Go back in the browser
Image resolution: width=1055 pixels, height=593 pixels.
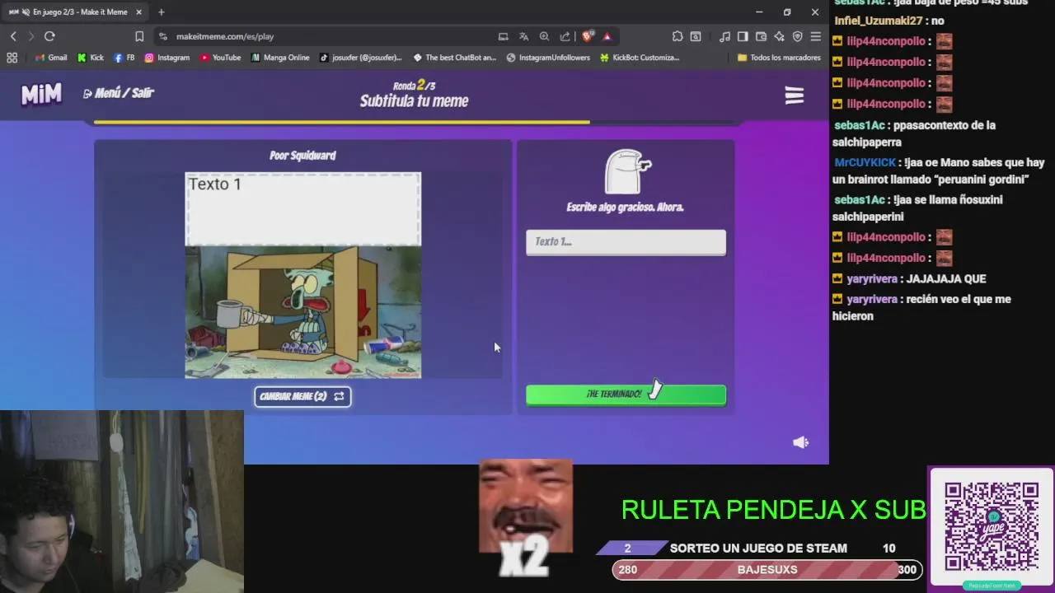(13, 36)
